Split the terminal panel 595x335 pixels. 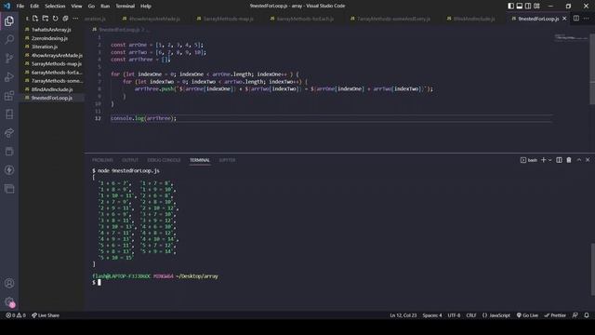559,160
